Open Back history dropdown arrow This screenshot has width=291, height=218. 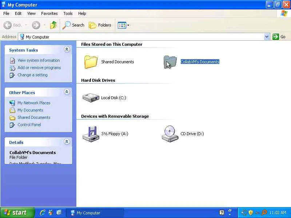[x=26, y=25]
